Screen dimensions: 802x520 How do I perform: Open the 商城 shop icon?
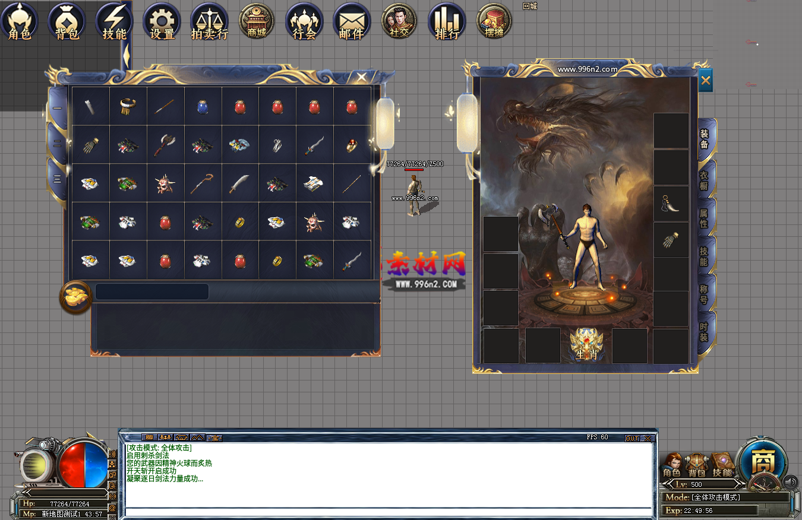coord(257,21)
